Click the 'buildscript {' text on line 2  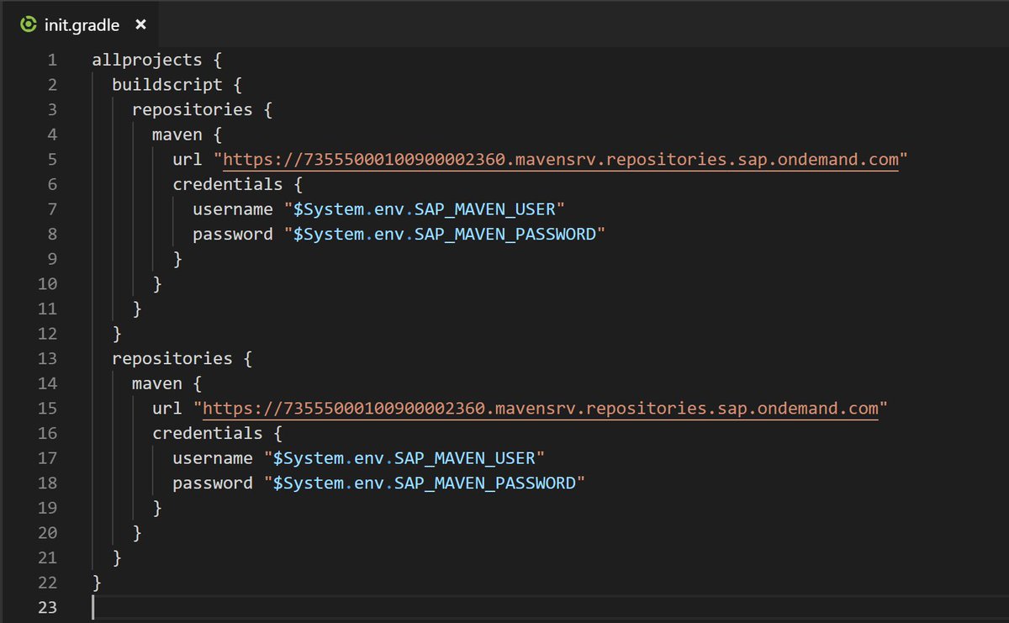point(177,85)
